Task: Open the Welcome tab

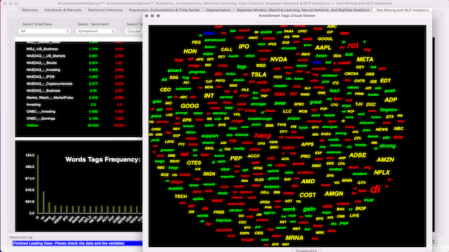Action: point(29,10)
